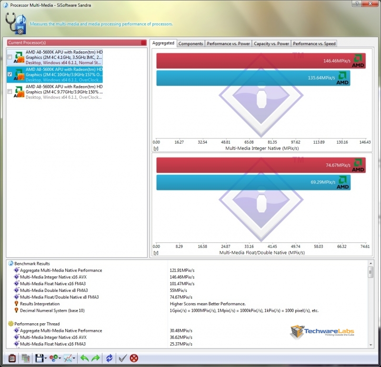Screen dimensions: 381x367
Task: Open the Performance vs. Speed tab
Action: point(314,44)
